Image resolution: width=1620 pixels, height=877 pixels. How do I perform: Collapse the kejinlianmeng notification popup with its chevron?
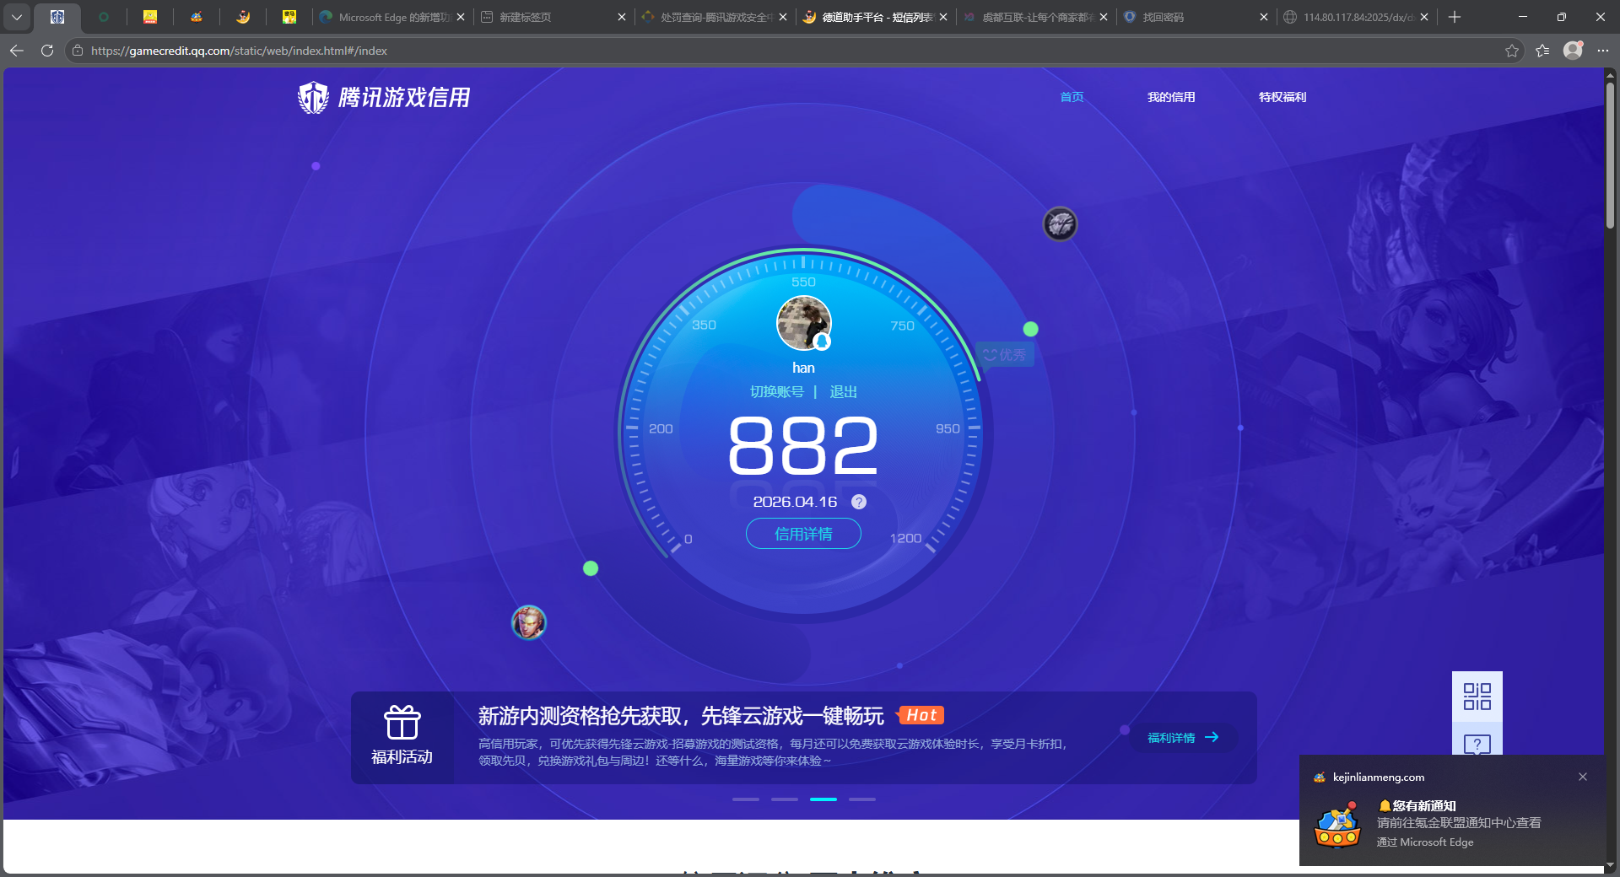(x=1582, y=777)
